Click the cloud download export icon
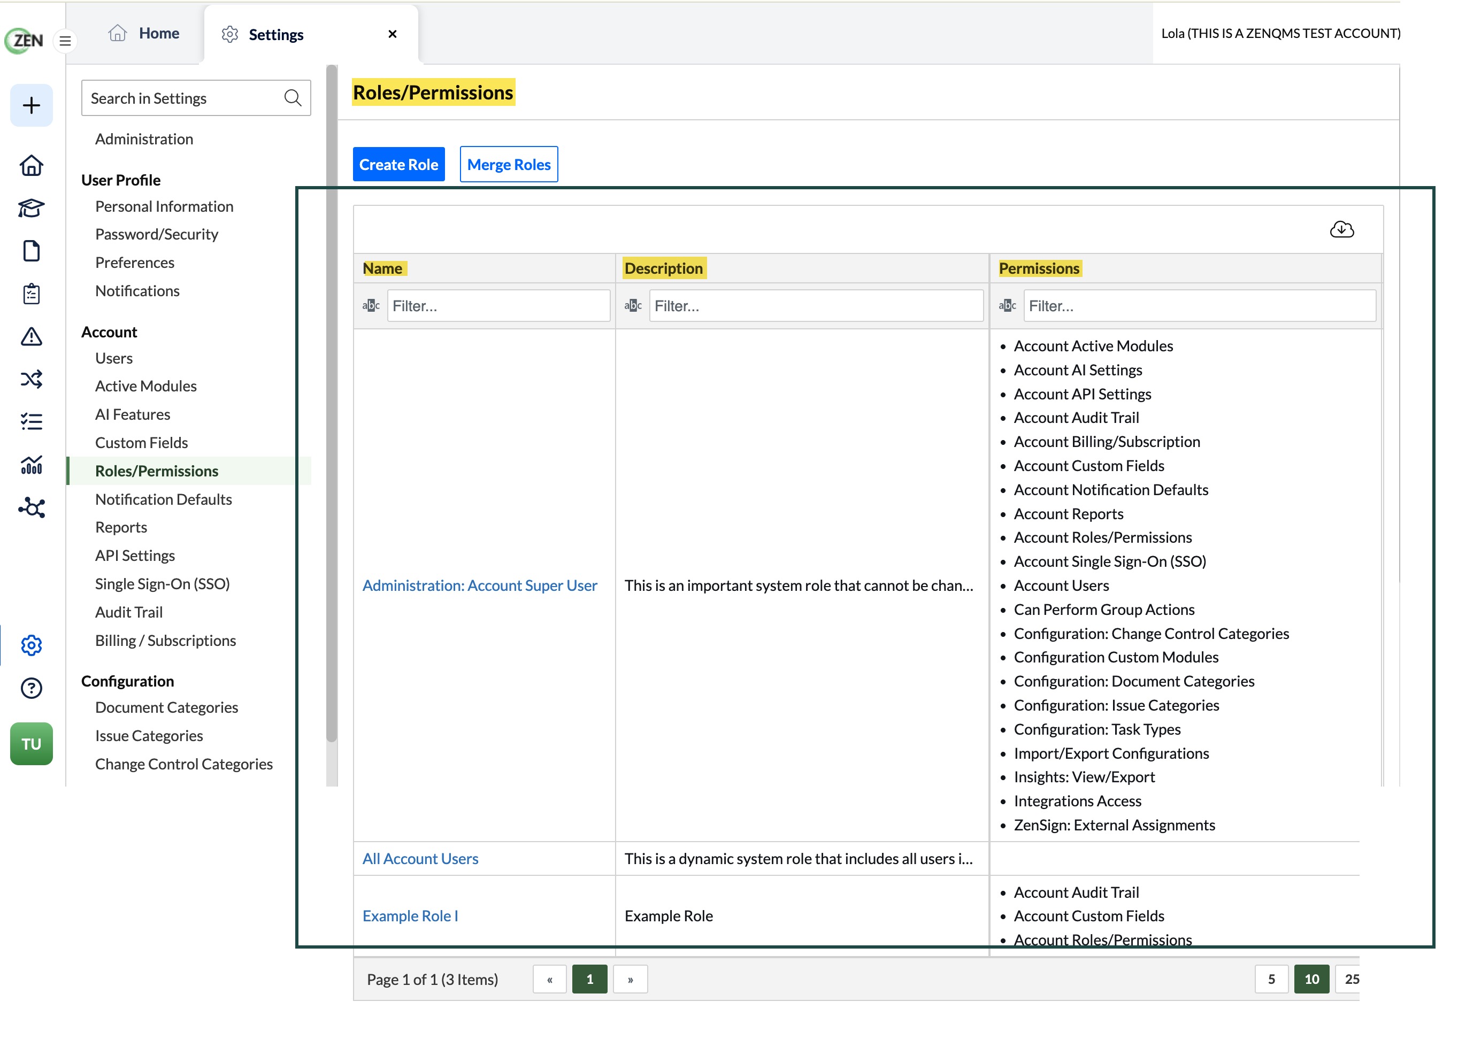The height and width of the screenshot is (1063, 1458). pos(1341,230)
